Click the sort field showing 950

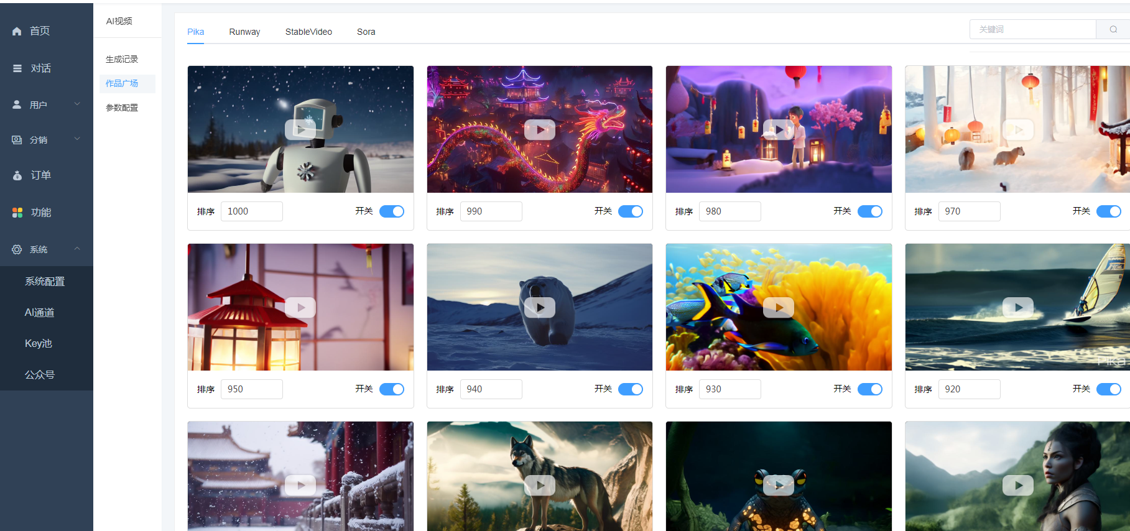click(x=252, y=389)
